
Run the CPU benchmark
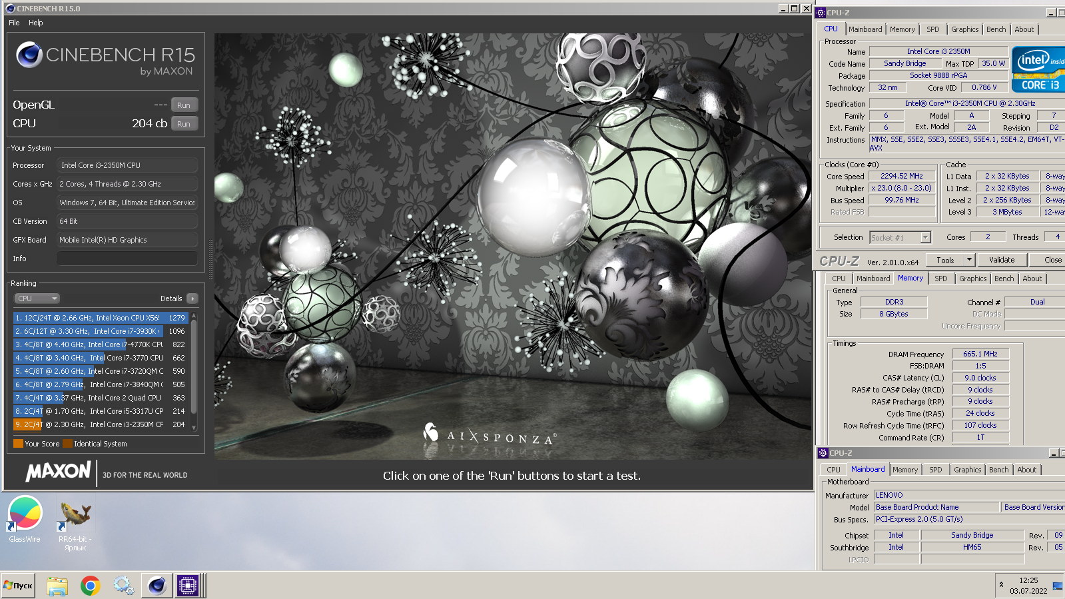pyautogui.click(x=184, y=124)
